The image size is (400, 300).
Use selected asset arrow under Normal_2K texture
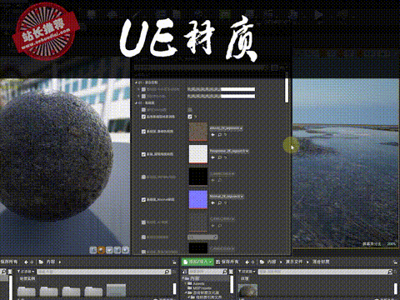[x=213, y=203]
